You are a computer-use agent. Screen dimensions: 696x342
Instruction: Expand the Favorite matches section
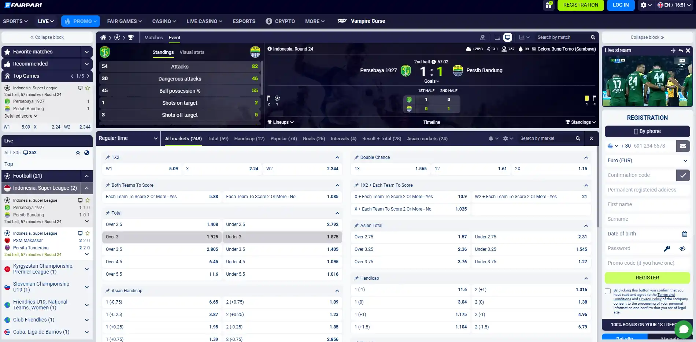point(86,52)
